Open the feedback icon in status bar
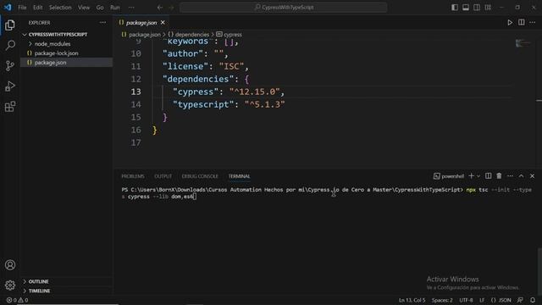The height and width of the screenshot is (305, 542). point(520,300)
